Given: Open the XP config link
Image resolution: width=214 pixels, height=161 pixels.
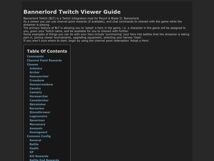Looking at the screenshot, I should tap(32, 152).
